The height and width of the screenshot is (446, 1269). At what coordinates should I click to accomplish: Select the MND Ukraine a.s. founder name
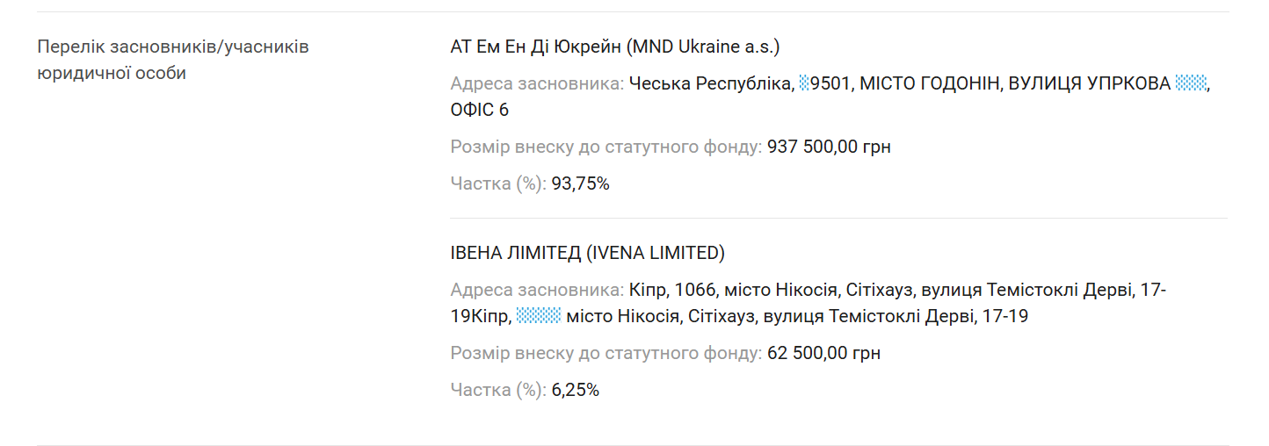coord(615,47)
